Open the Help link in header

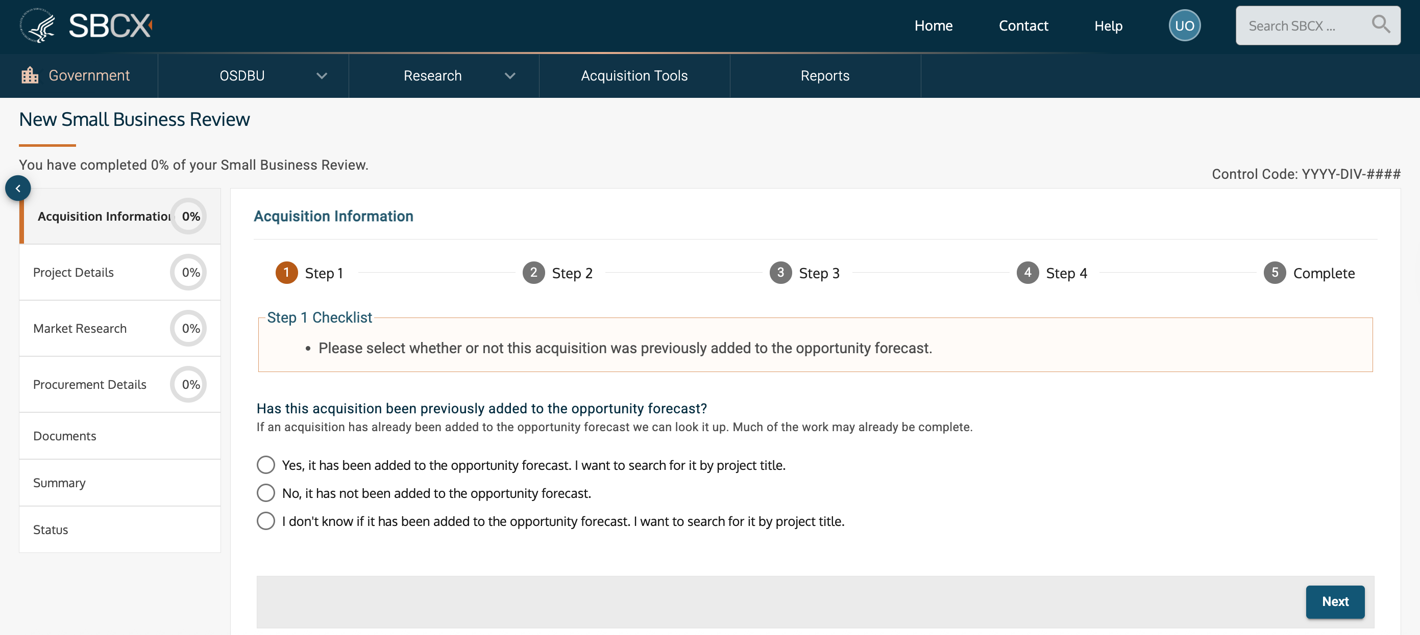(1108, 25)
